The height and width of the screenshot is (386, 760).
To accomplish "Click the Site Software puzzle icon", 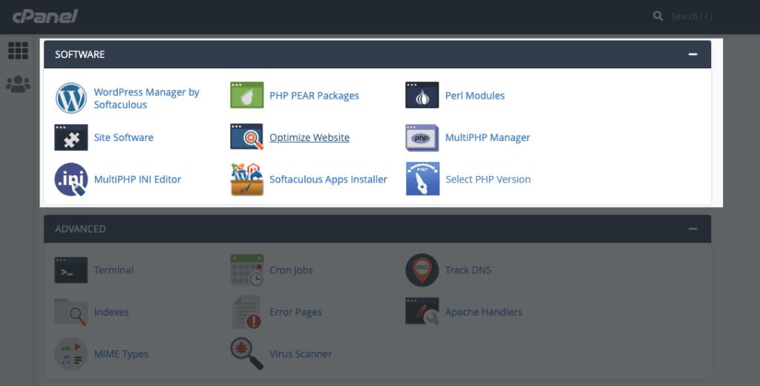I will tap(71, 137).
